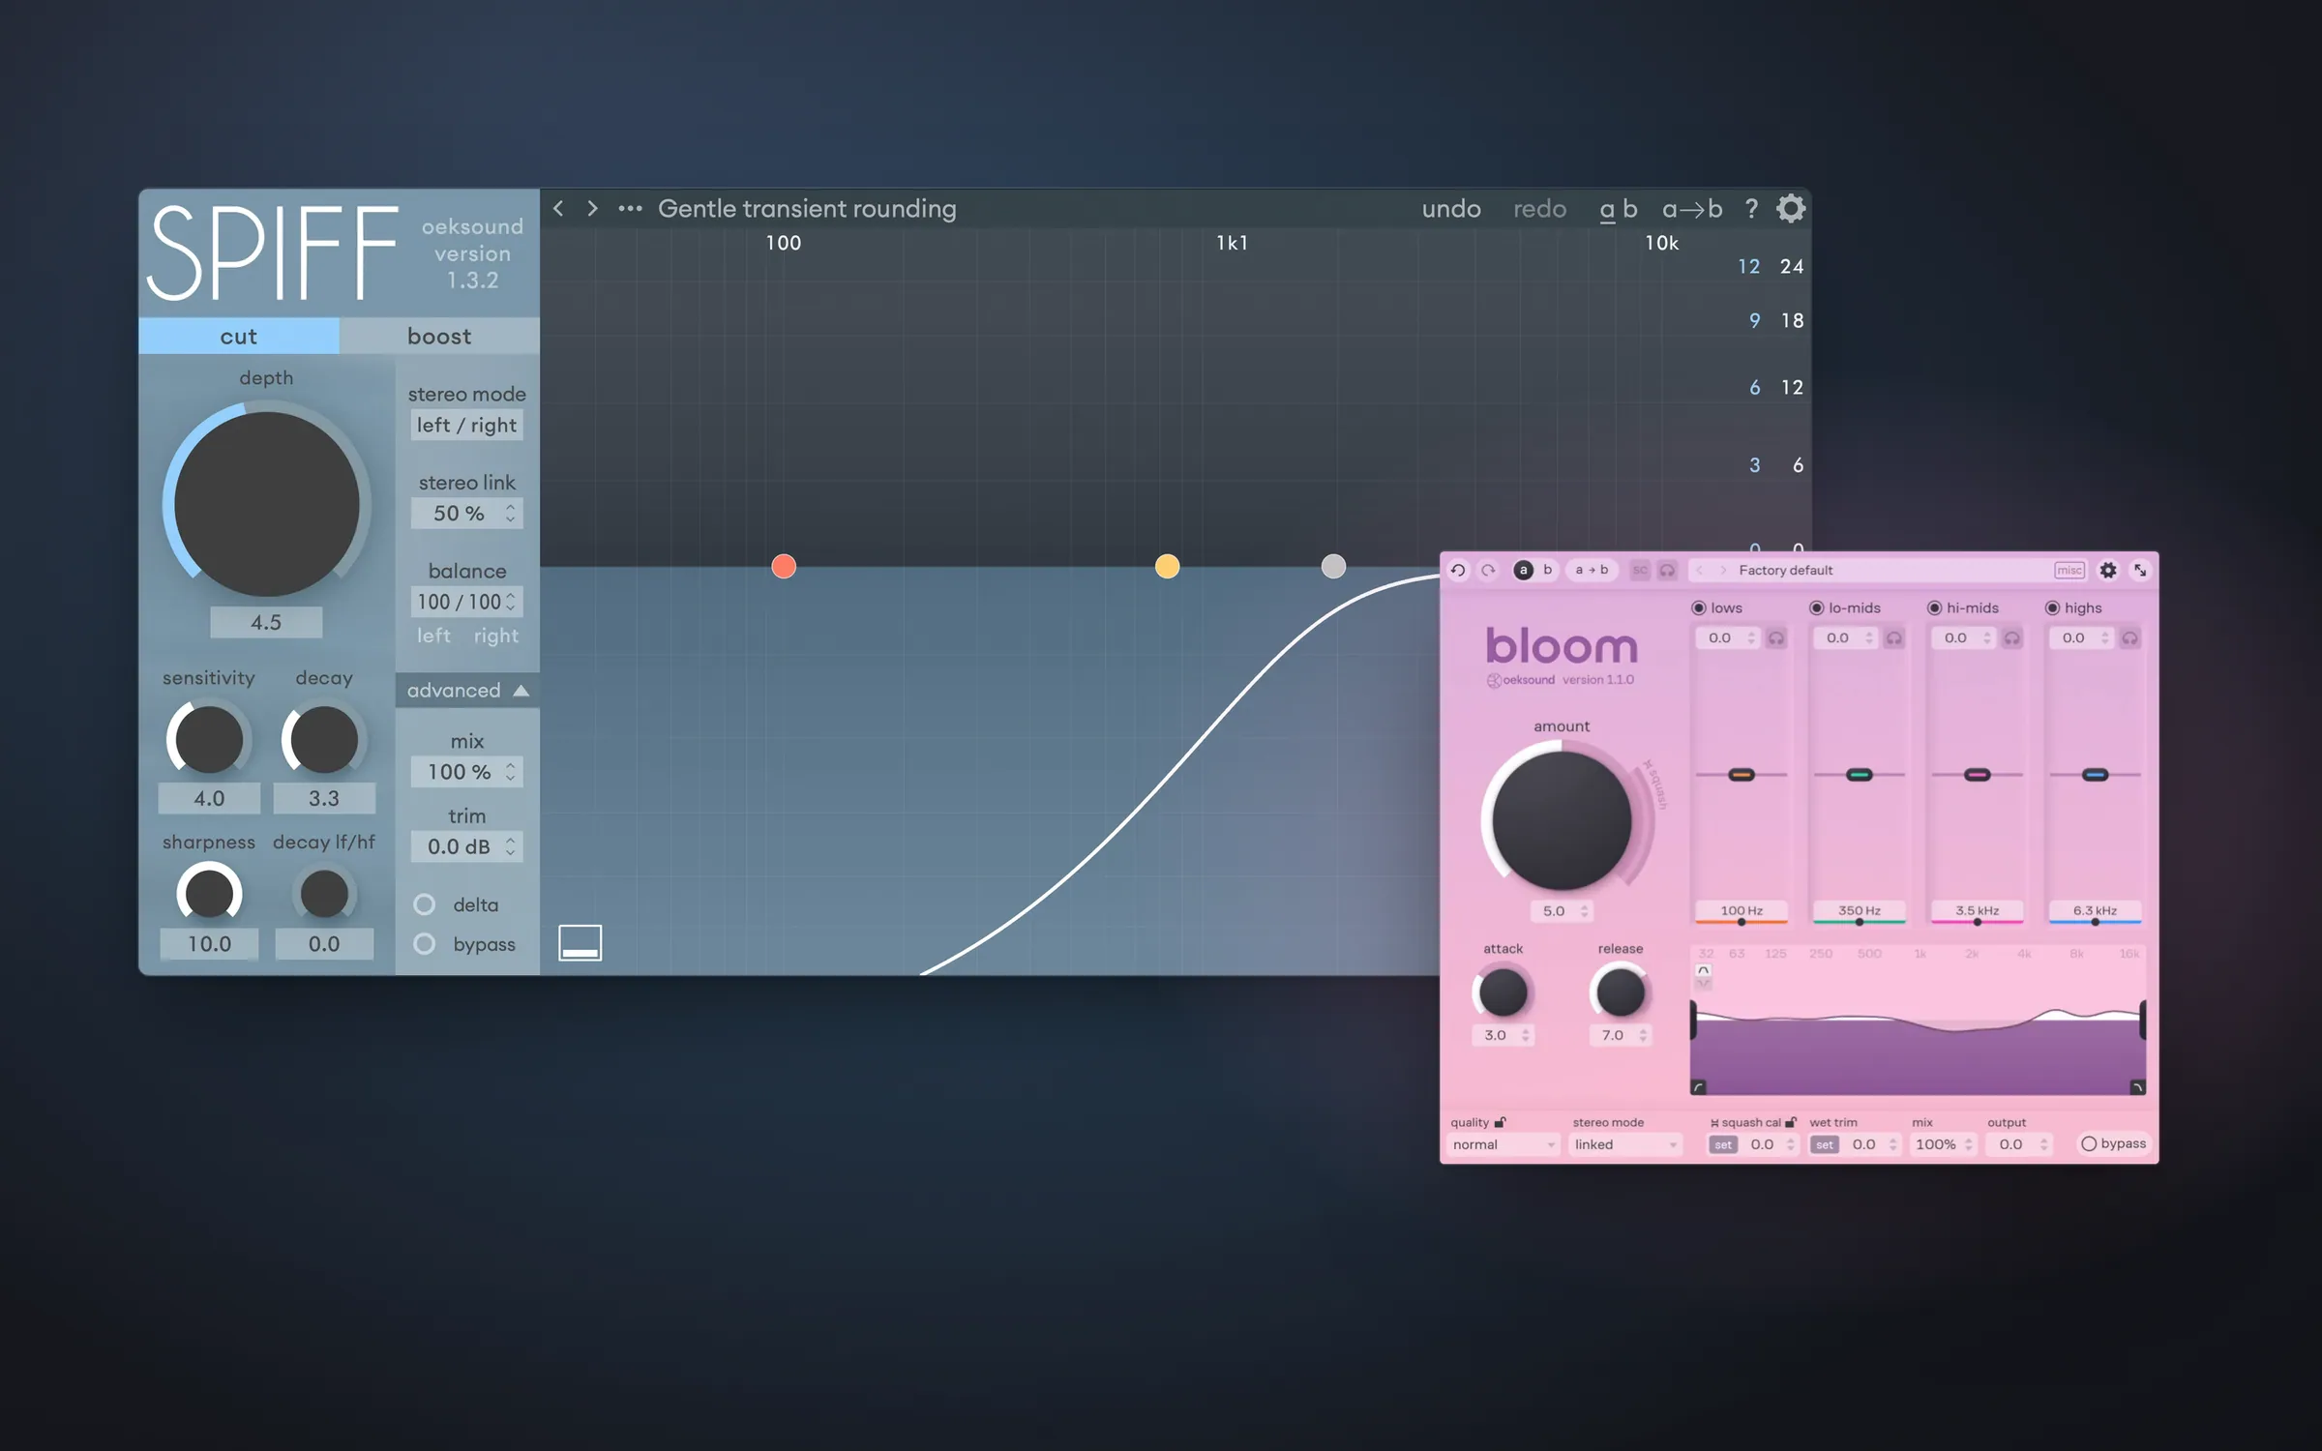Copy bloom a to b

(1592, 570)
